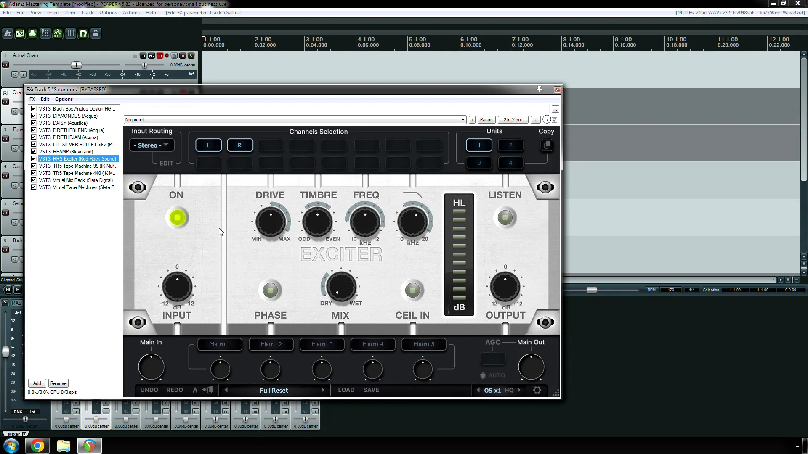
Task: Toggle the metronome toolbar icon
Action: 8,33
